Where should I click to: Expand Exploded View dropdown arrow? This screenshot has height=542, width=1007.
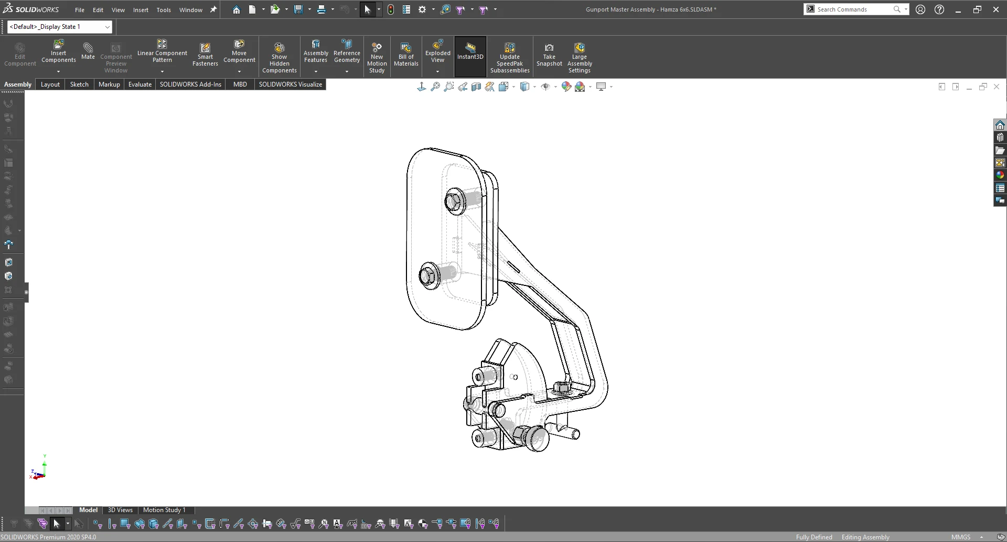437,71
